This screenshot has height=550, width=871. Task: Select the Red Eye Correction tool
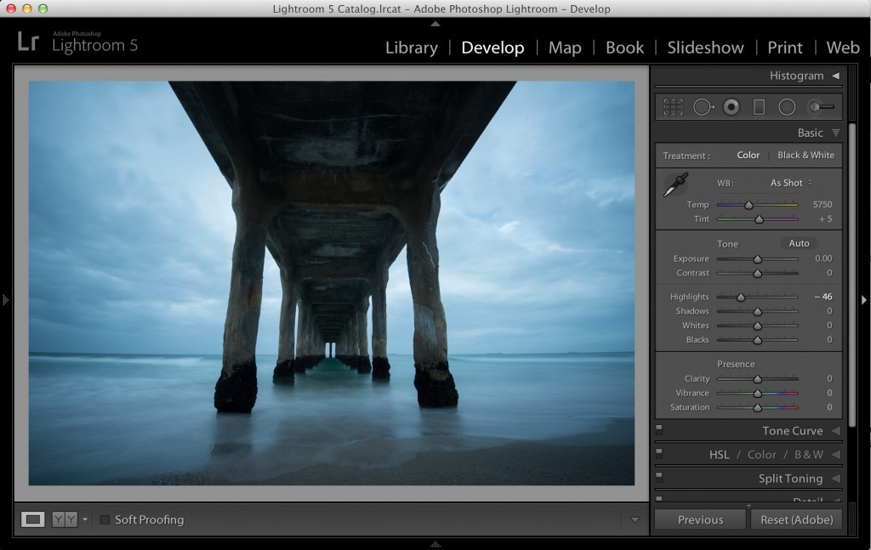point(732,107)
